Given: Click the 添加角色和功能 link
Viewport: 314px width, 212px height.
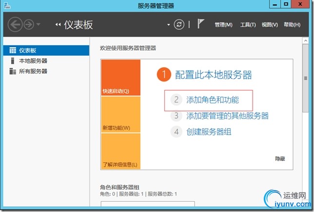Looking at the screenshot, I should coord(213,100).
